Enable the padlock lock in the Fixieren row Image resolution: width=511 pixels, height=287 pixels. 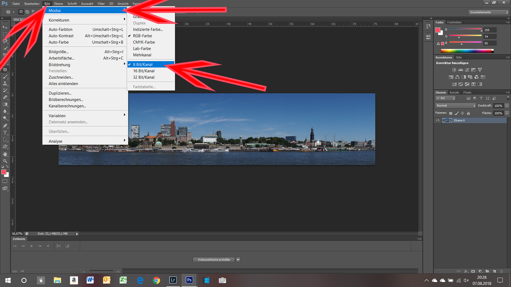[468, 113]
